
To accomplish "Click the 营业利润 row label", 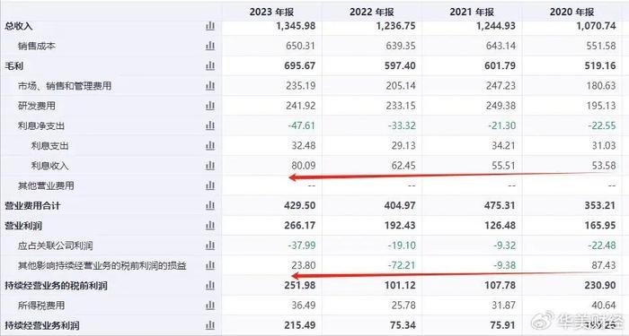I will pos(23,226).
